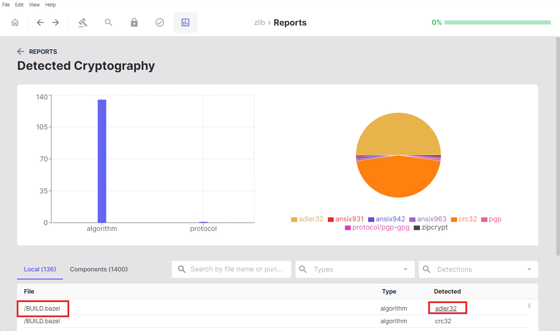This screenshot has width=560, height=331.
Task: Click the protocol/pgp-gpg legend swatch
Action: [x=348, y=228]
